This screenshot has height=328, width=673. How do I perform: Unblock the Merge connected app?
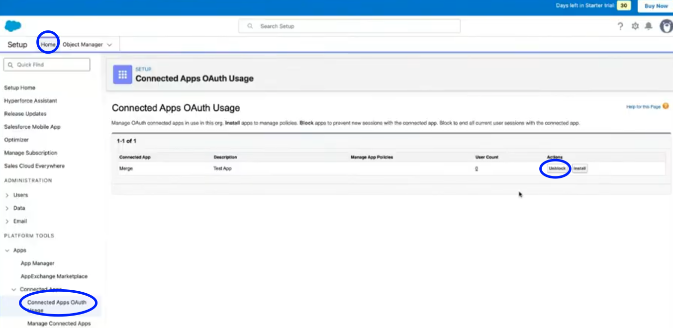(557, 168)
